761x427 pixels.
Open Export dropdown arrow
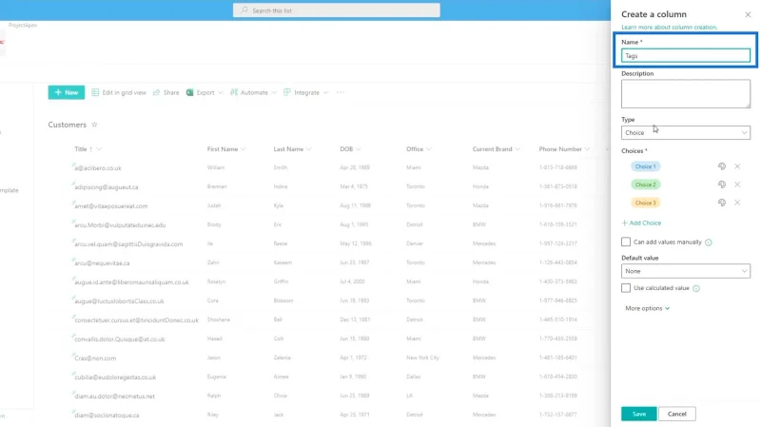coord(221,92)
